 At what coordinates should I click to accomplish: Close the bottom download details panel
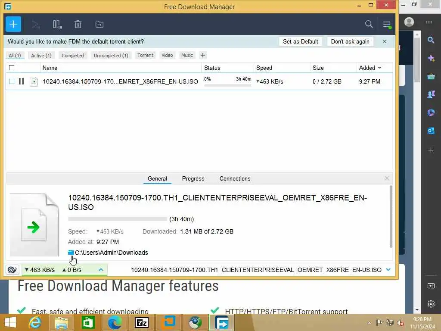[387, 178]
